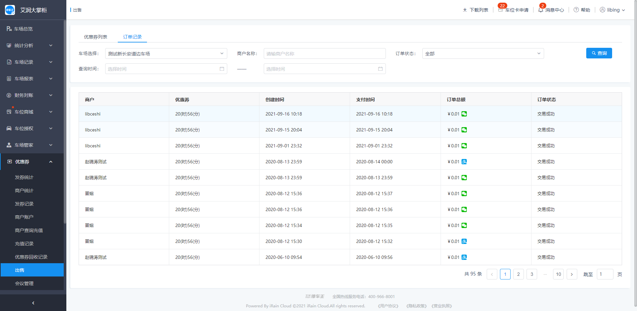Click the WeChat pay icon in first row
Viewport: 637px width, 311px height.
(464, 114)
